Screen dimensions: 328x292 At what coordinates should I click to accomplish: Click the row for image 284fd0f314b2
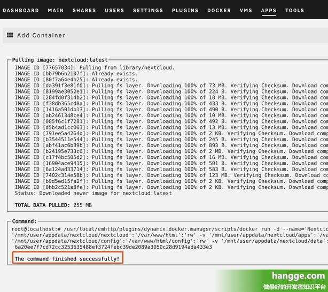point(171,98)
